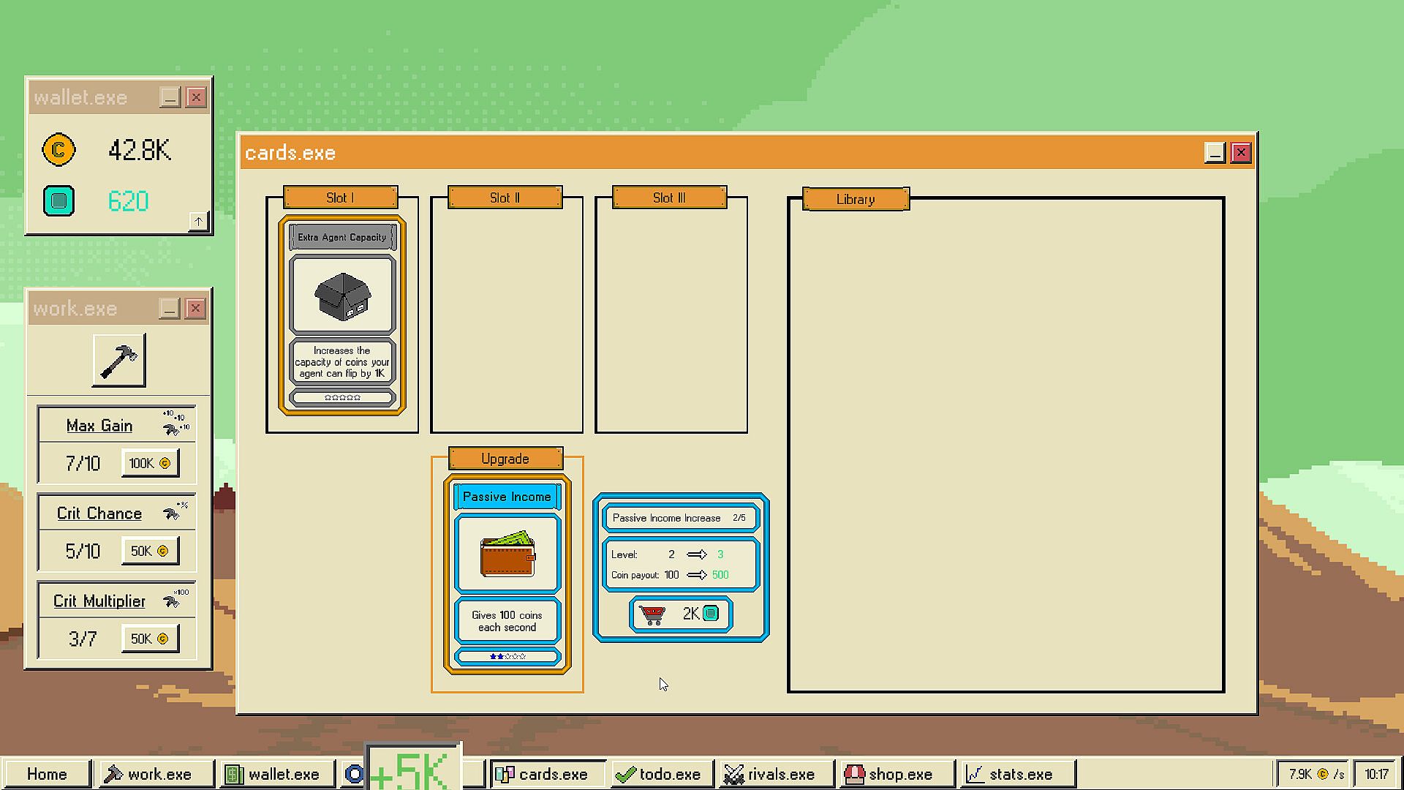Click the Upgrade header label
Screen dimensions: 1404x790
click(x=505, y=459)
